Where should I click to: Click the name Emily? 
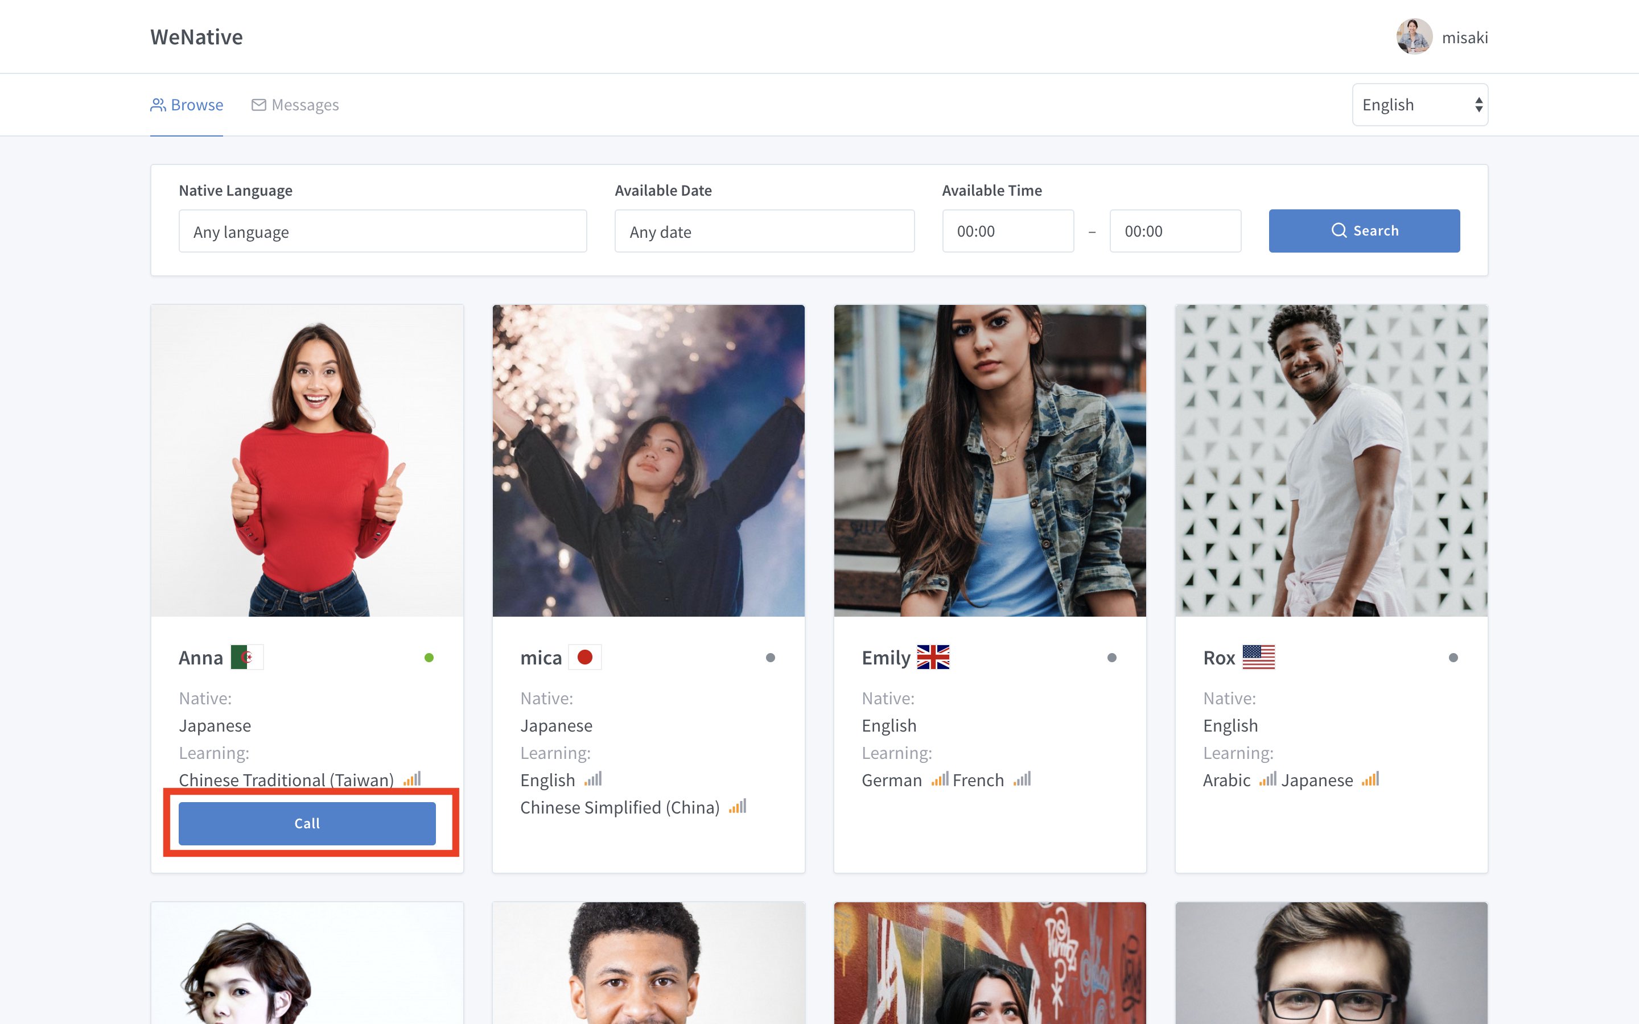click(x=886, y=658)
